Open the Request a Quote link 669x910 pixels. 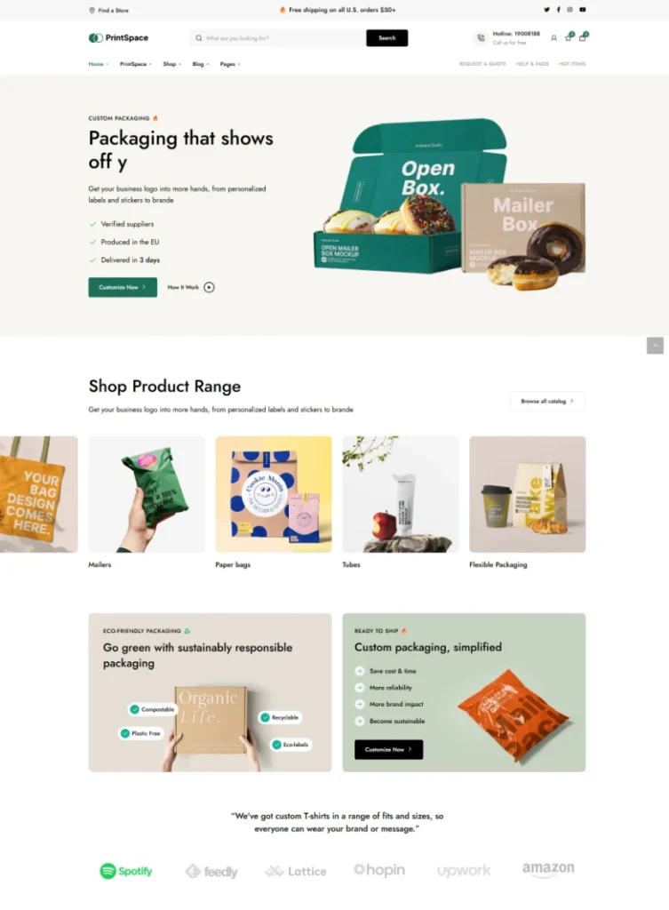pyautogui.click(x=482, y=64)
